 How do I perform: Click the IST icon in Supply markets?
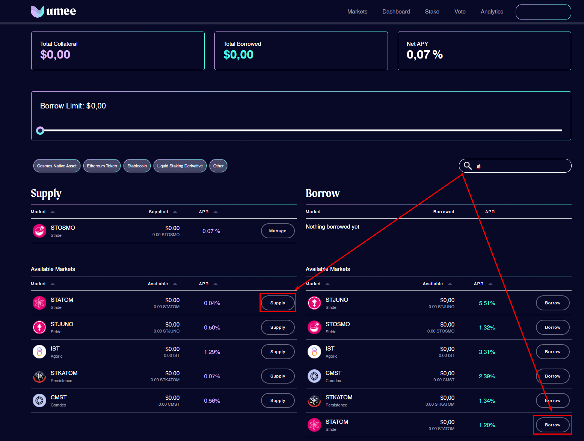[39, 352]
